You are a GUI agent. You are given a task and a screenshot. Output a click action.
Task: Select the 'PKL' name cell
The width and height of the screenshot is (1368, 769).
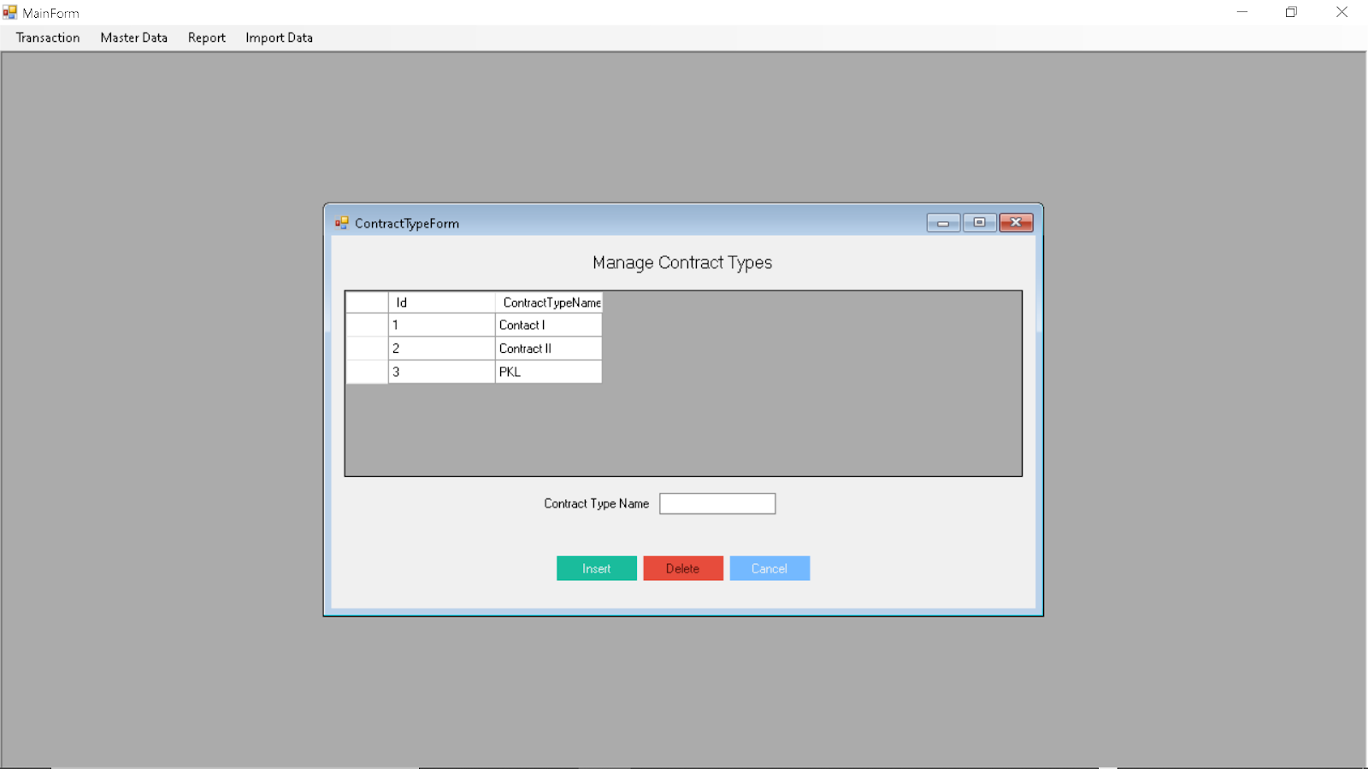pos(549,372)
